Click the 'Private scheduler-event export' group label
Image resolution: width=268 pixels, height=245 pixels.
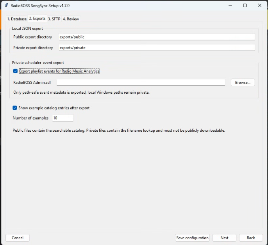point(38,63)
